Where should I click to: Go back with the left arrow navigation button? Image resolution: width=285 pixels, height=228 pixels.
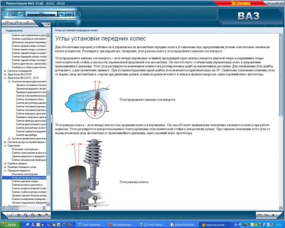(7, 23)
